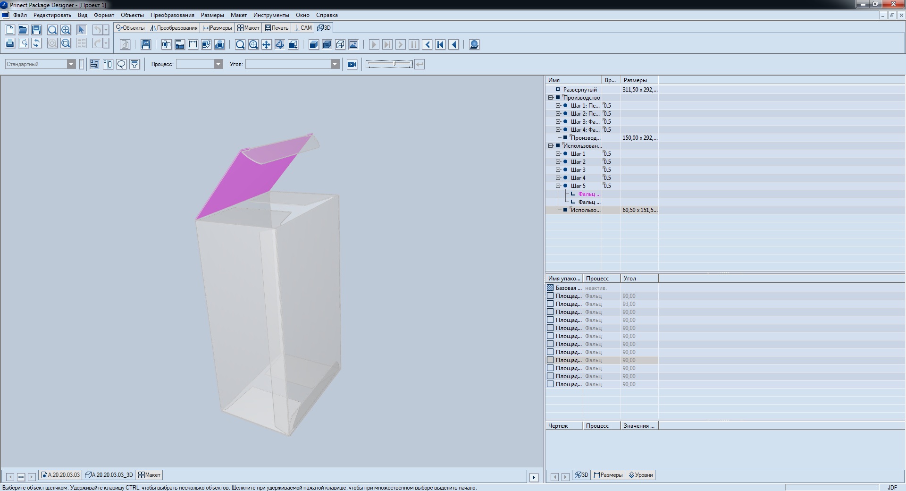The height and width of the screenshot is (491, 906).
Task: Open the Размеры tab in bottom right panel
Action: point(608,475)
